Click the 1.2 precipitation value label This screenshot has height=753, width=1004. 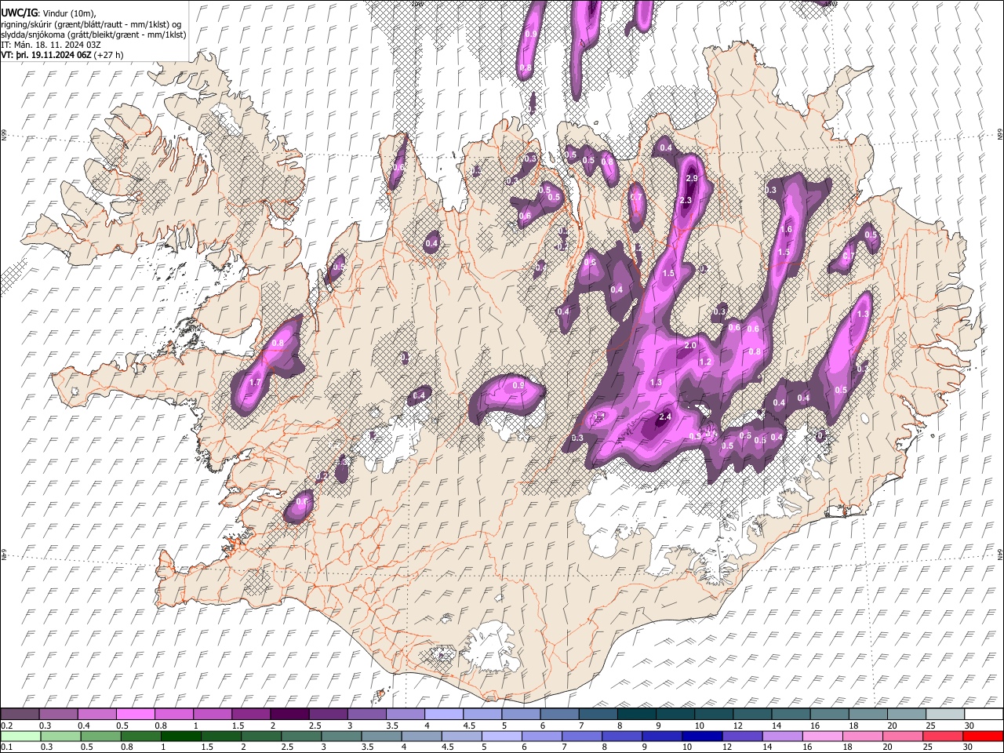click(704, 362)
